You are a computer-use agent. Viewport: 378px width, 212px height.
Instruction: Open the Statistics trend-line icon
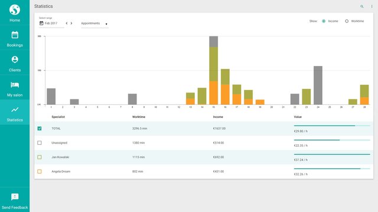pyautogui.click(x=15, y=110)
